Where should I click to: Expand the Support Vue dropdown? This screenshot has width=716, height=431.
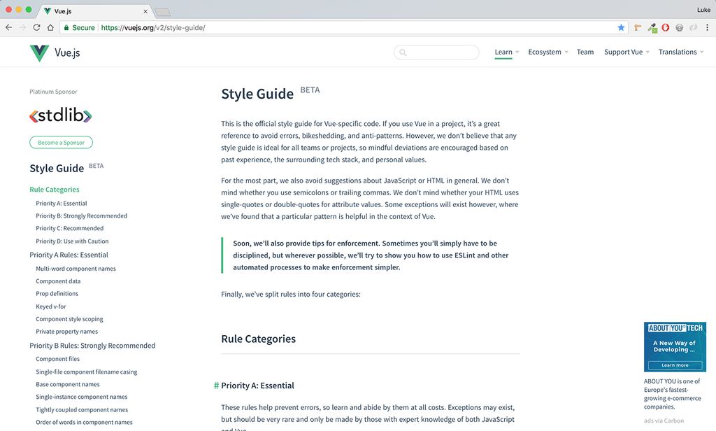[x=622, y=52]
